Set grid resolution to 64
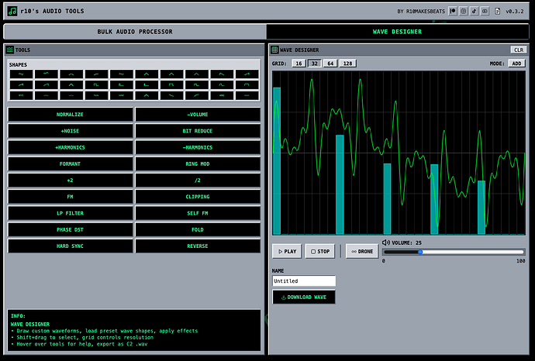Screen dimensions: 535x361 coord(330,64)
